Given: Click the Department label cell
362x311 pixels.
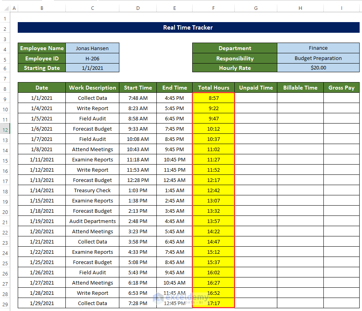Looking at the screenshot, I should [x=235, y=48].
